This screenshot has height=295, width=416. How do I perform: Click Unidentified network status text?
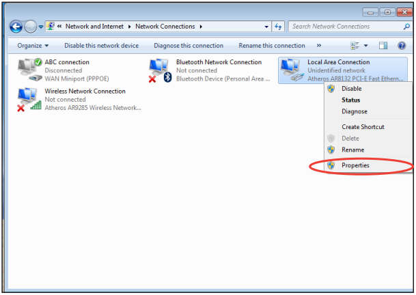coord(336,70)
